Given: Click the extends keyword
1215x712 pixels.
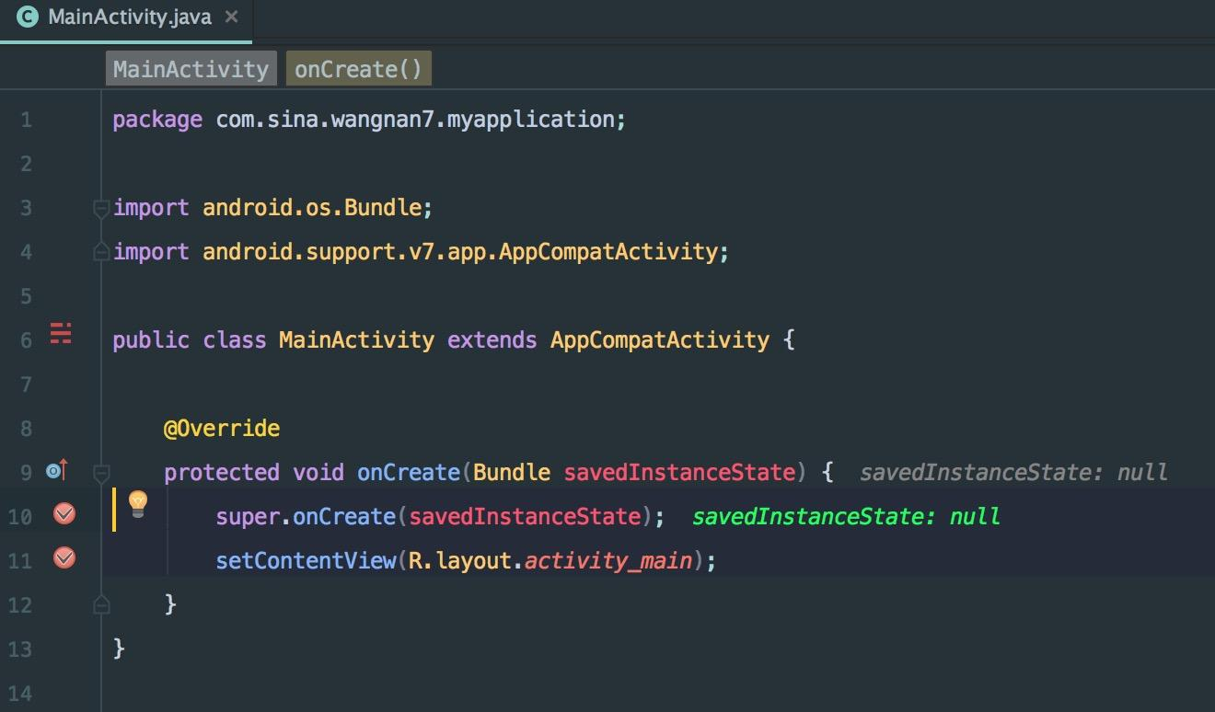Looking at the screenshot, I should point(492,340).
